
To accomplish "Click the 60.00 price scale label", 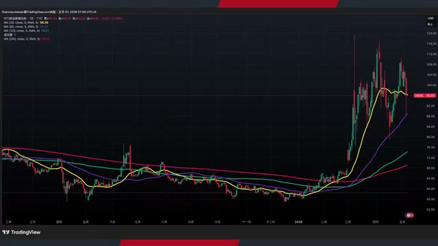I will [431, 189].
